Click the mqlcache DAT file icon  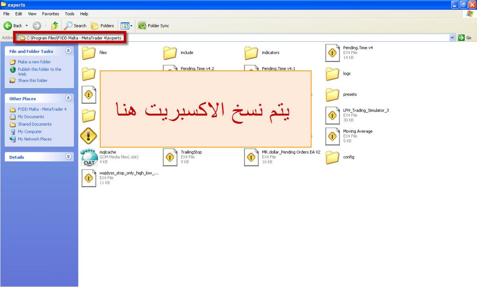tap(89, 157)
